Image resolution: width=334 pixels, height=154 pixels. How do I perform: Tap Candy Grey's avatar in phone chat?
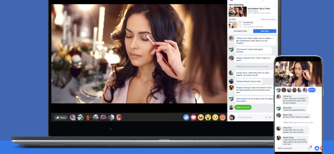(x=278, y=128)
